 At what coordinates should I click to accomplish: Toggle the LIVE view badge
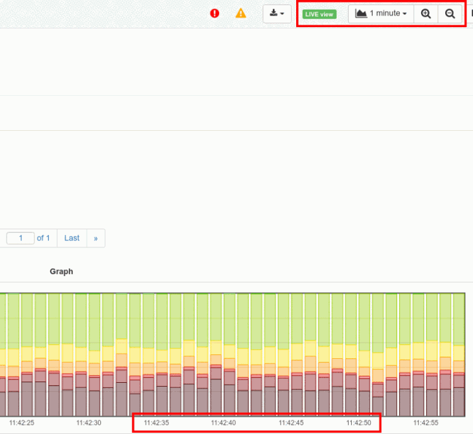(319, 14)
